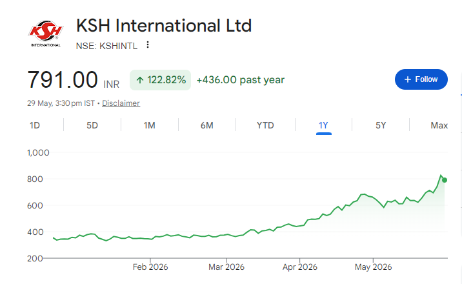Switch chart to 5Y range
462x284 pixels.
381,125
